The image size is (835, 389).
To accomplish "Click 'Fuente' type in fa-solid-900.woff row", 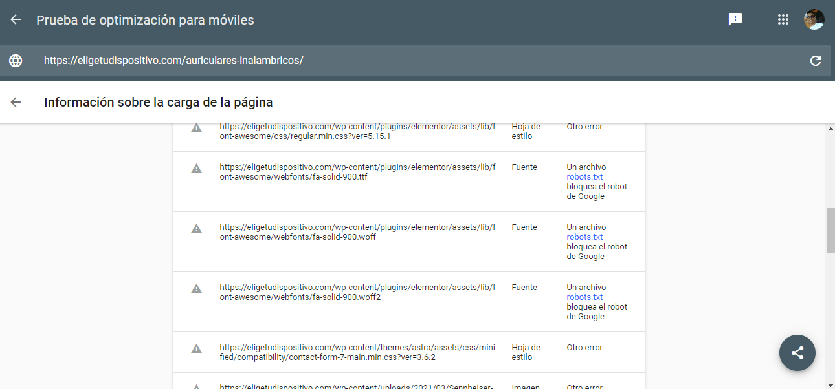I will [x=524, y=227].
